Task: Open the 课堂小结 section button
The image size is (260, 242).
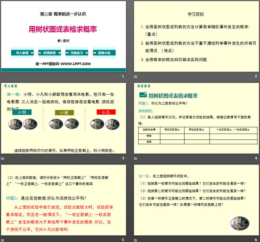Action: (x=104, y=53)
